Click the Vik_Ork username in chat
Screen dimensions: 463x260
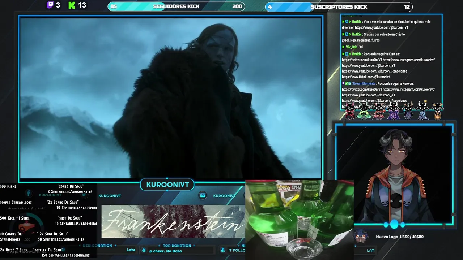(352, 47)
